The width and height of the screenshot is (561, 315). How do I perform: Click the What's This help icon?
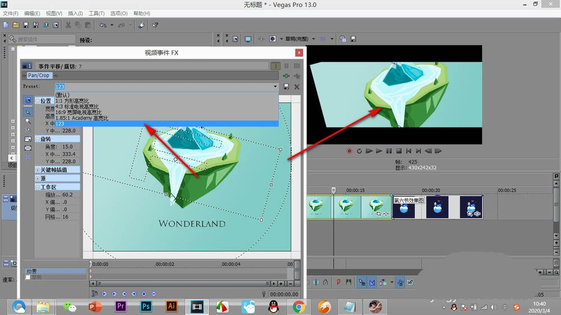[155, 25]
